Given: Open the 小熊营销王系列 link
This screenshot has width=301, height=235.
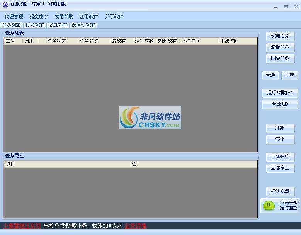Looking at the screenshot, I should (x=22, y=226).
